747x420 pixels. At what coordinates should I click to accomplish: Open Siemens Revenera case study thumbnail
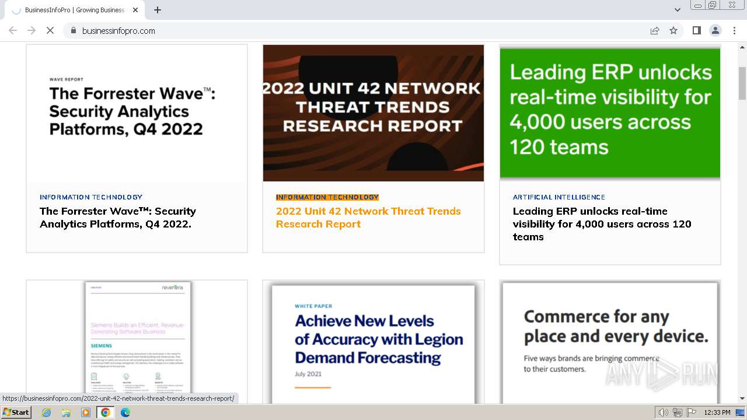click(137, 342)
